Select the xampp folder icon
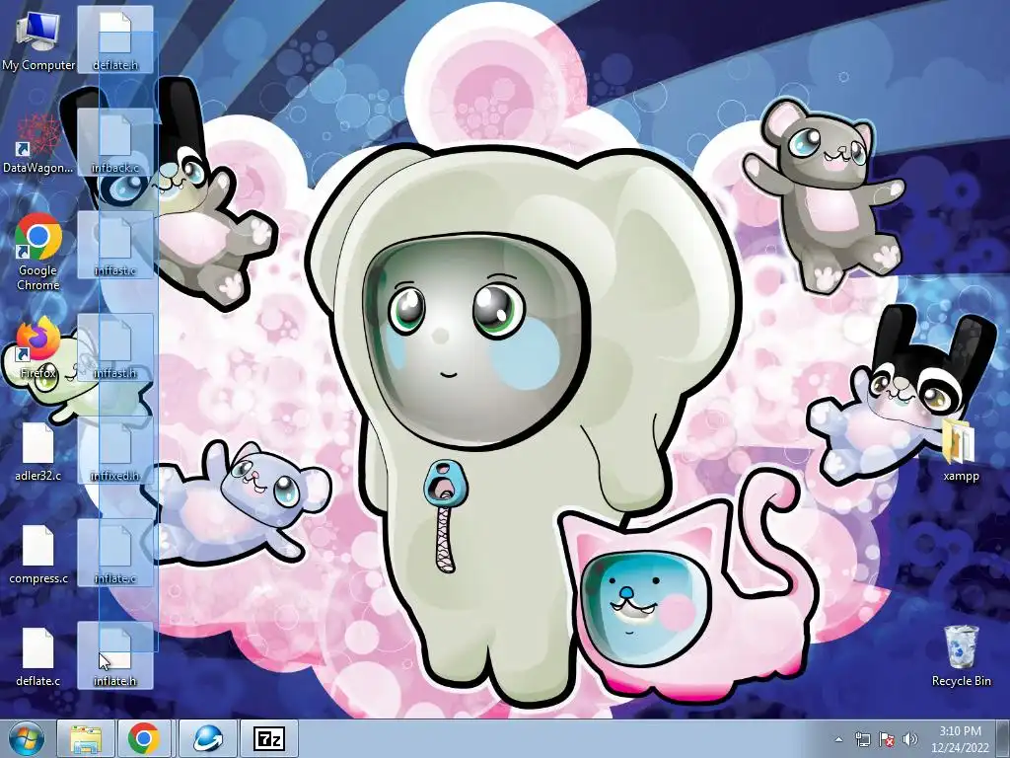This screenshot has width=1010, height=758. [x=961, y=450]
